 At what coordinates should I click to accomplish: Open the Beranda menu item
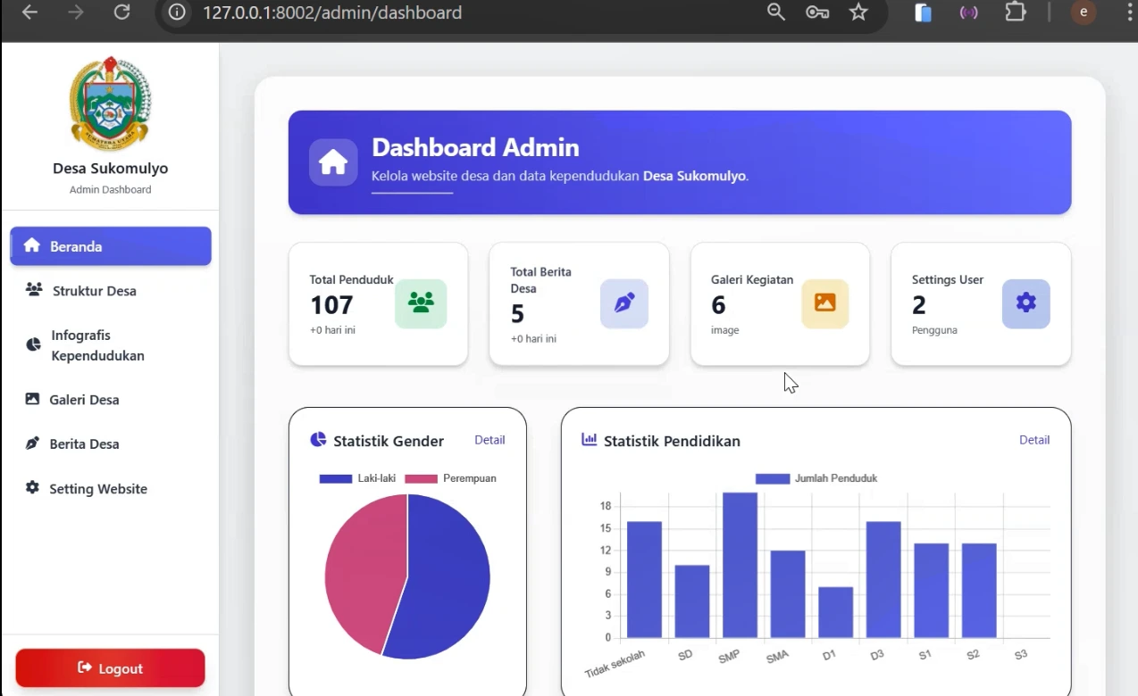(76, 246)
